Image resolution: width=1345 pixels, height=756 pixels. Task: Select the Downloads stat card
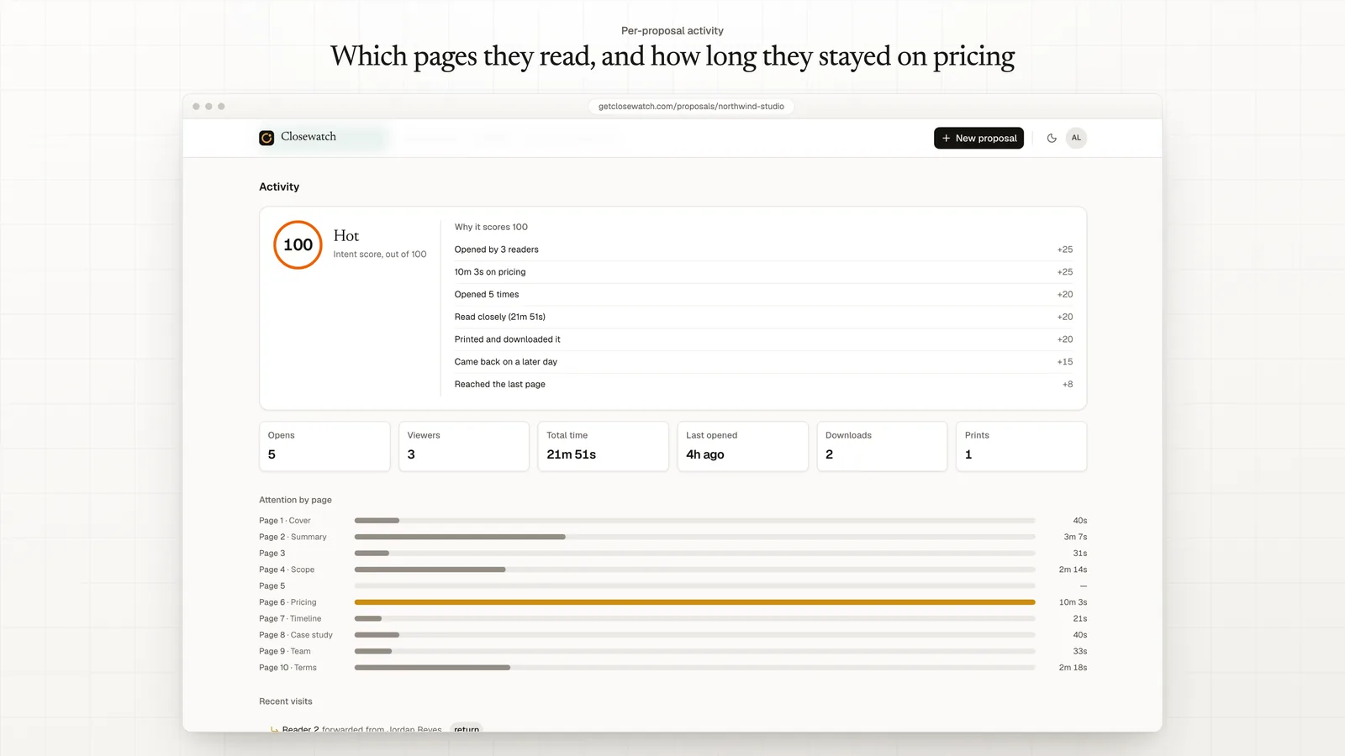[x=882, y=446]
